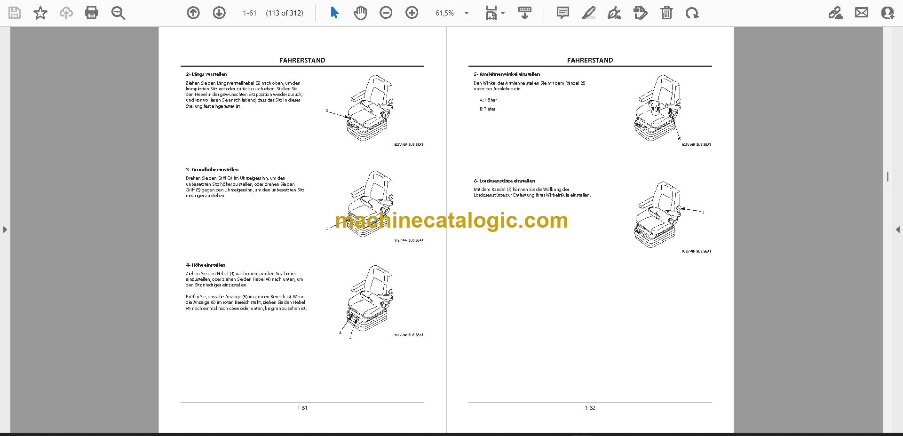Go to previous page arrow
Screen dimensions: 903x436
(x=193, y=13)
